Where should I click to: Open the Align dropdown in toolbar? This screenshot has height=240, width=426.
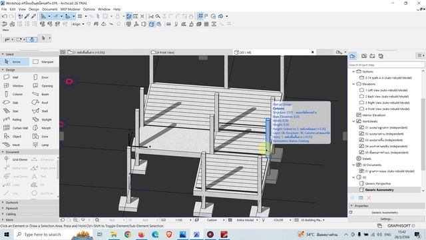click(78, 24)
